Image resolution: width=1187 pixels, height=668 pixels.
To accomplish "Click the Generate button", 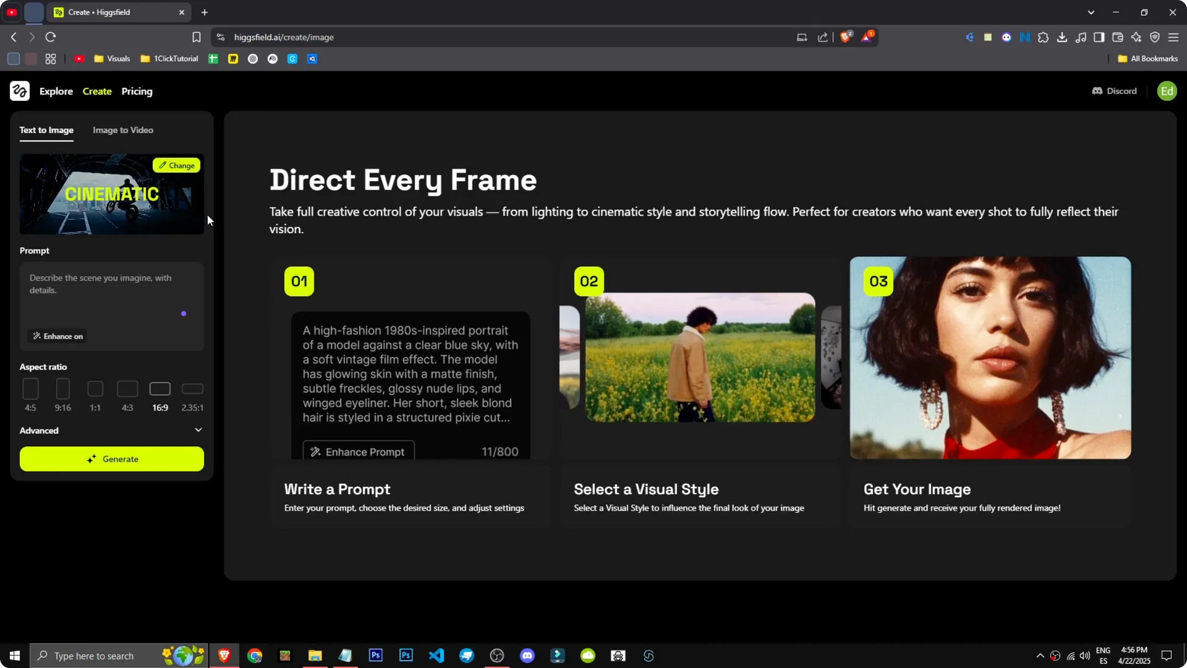I will point(111,459).
